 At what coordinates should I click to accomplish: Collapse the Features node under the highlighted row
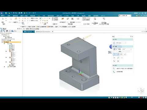[4, 44]
